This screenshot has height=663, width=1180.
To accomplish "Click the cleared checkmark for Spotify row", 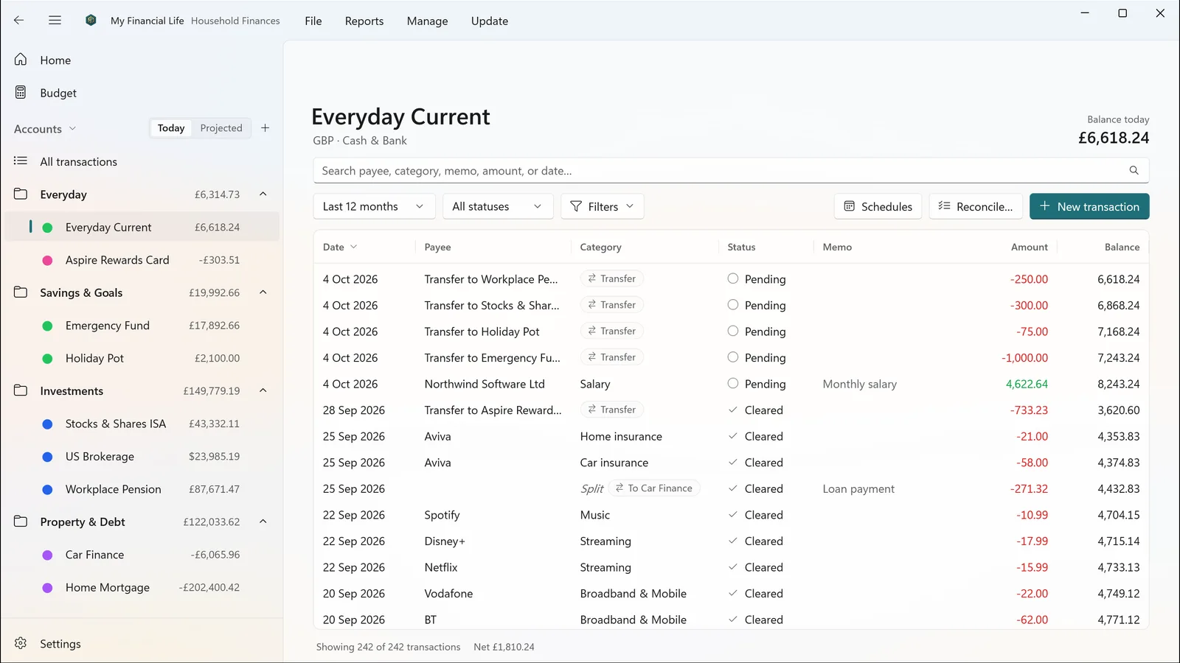I will point(732,515).
